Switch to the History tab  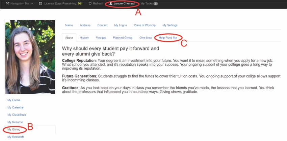[84, 38]
